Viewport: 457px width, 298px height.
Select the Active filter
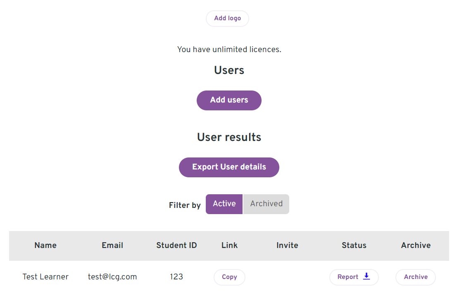(x=224, y=204)
